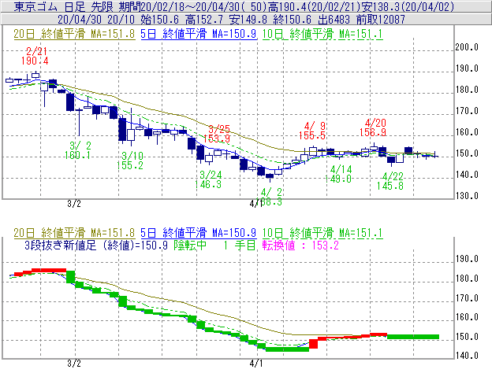Click the 200.0 price axis label
Image resolution: width=492 pixels, height=373 pixels.
pyautogui.click(x=467, y=47)
